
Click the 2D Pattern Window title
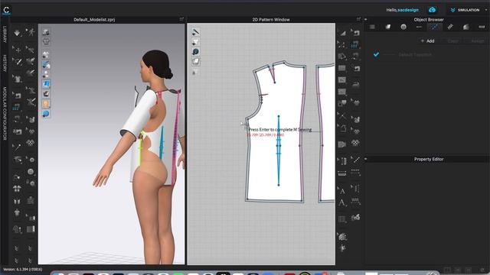click(271, 19)
